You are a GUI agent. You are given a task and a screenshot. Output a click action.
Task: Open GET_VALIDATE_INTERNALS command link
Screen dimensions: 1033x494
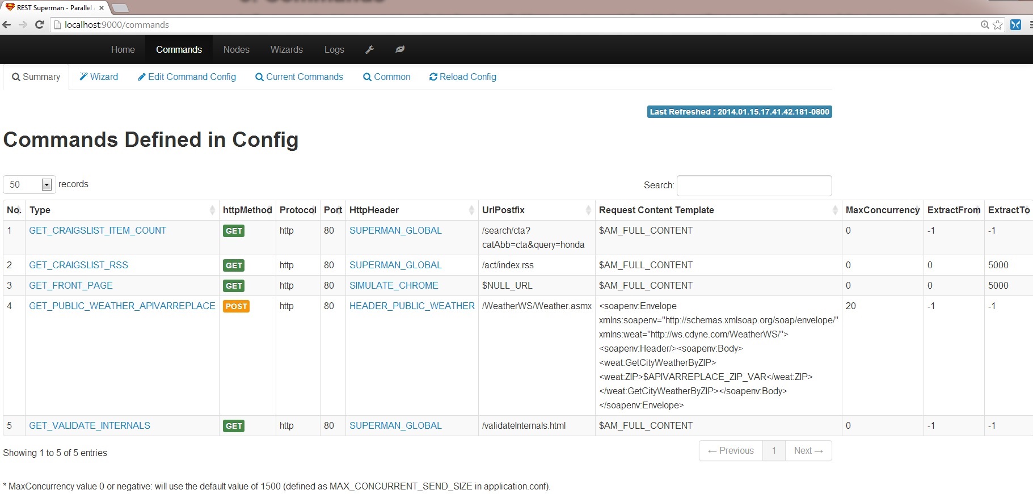coord(90,425)
